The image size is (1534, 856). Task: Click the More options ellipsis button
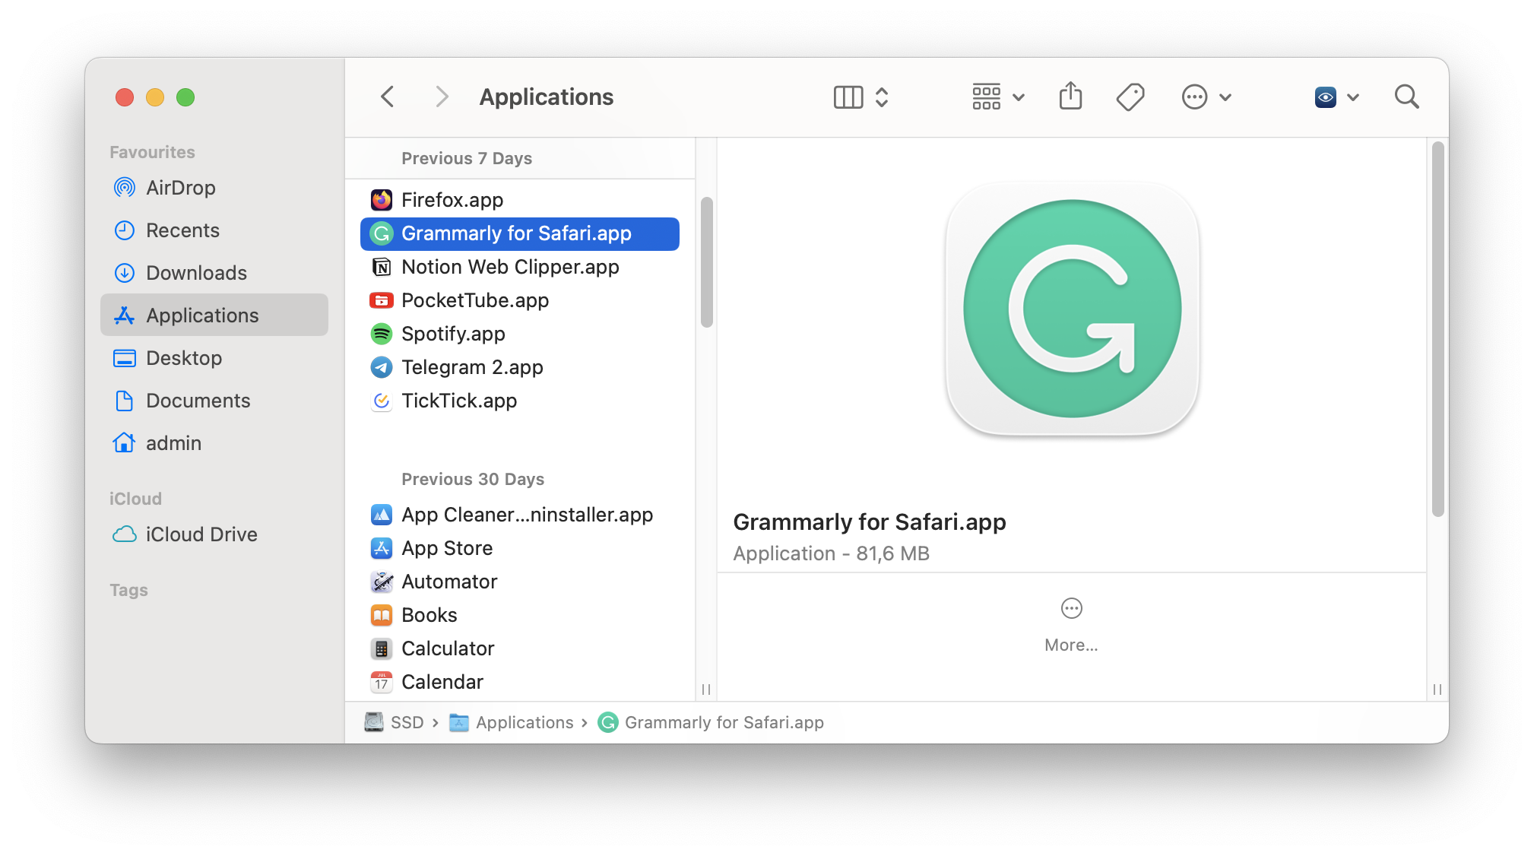(1072, 608)
